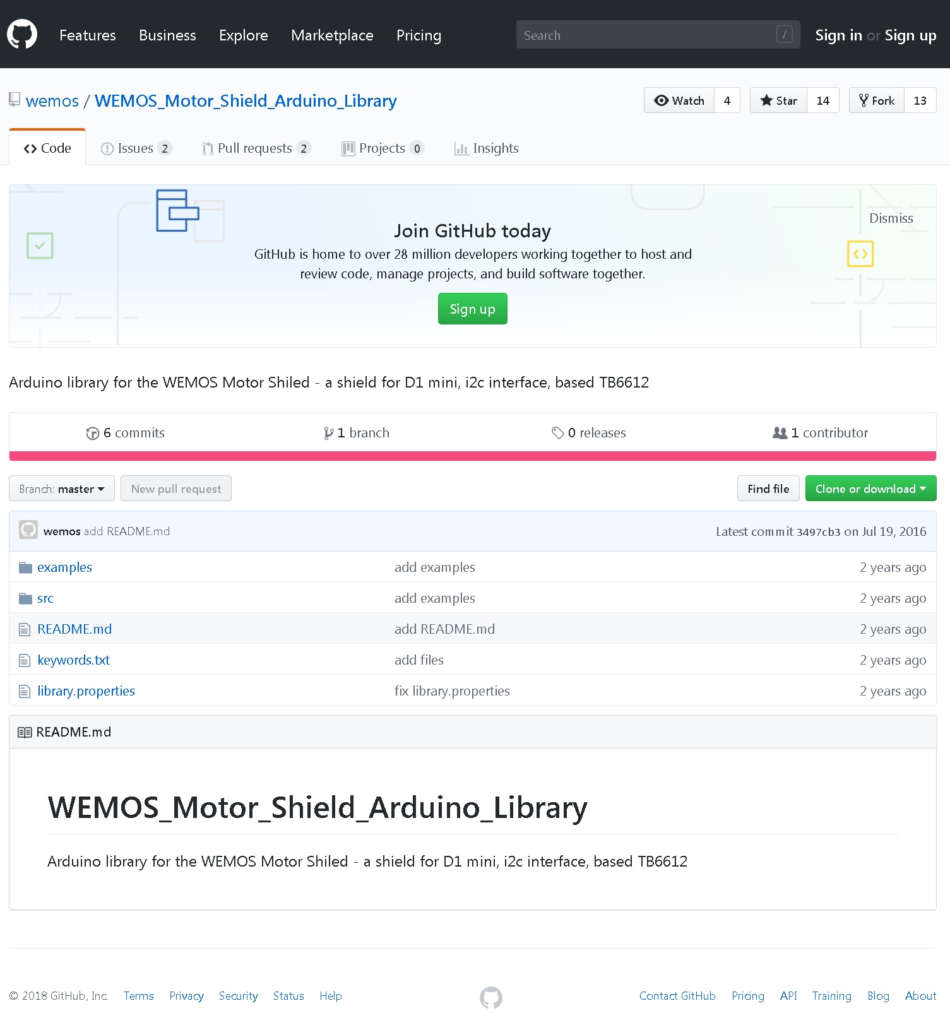Switch to the Pull requests tab
The image size is (950, 1013).
point(256,148)
